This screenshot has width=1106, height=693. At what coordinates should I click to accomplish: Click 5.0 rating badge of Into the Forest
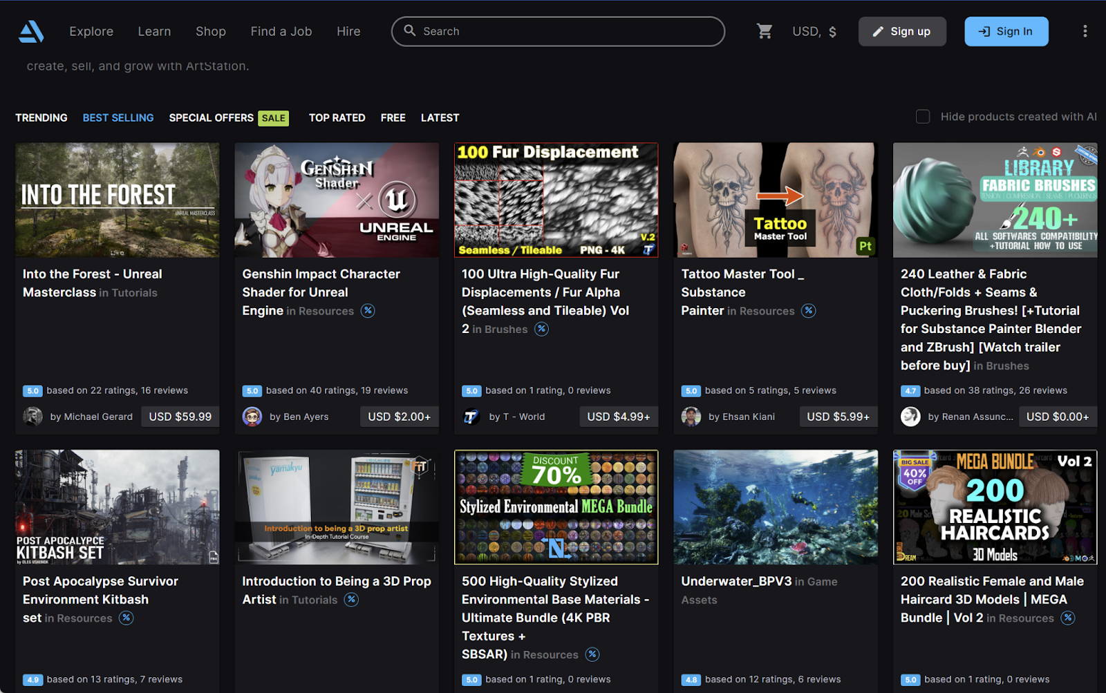click(32, 391)
